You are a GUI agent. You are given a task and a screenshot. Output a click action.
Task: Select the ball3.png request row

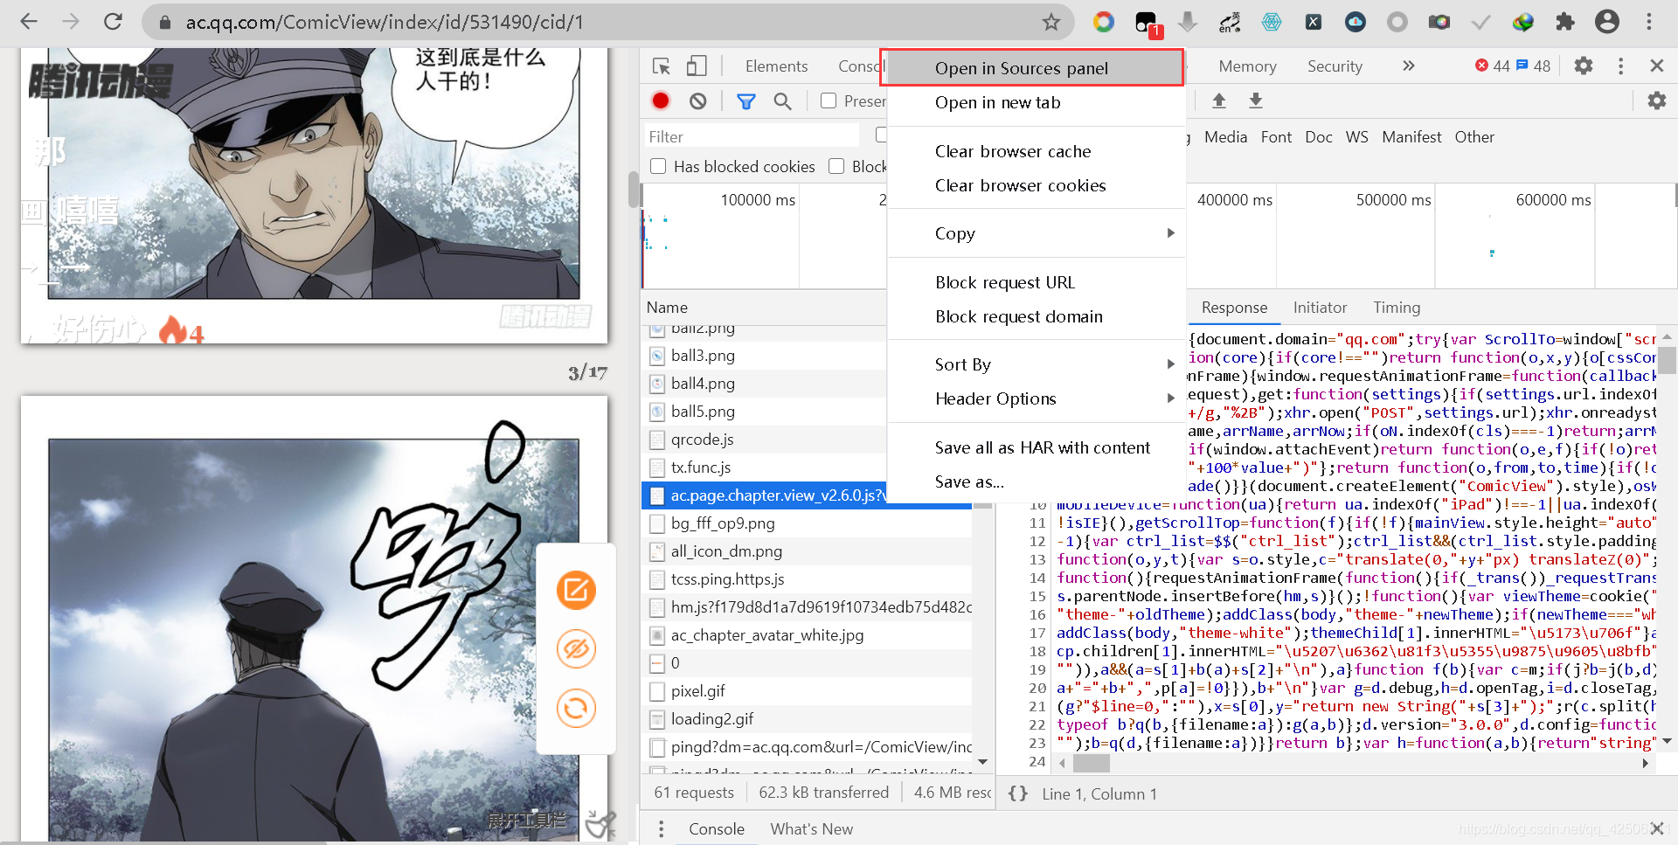(x=765, y=356)
